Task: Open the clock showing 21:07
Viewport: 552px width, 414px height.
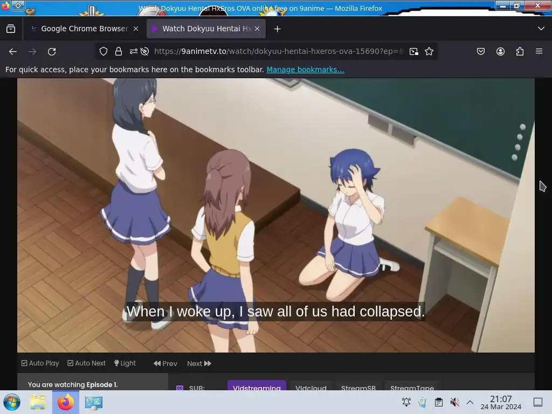Action: (501, 402)
